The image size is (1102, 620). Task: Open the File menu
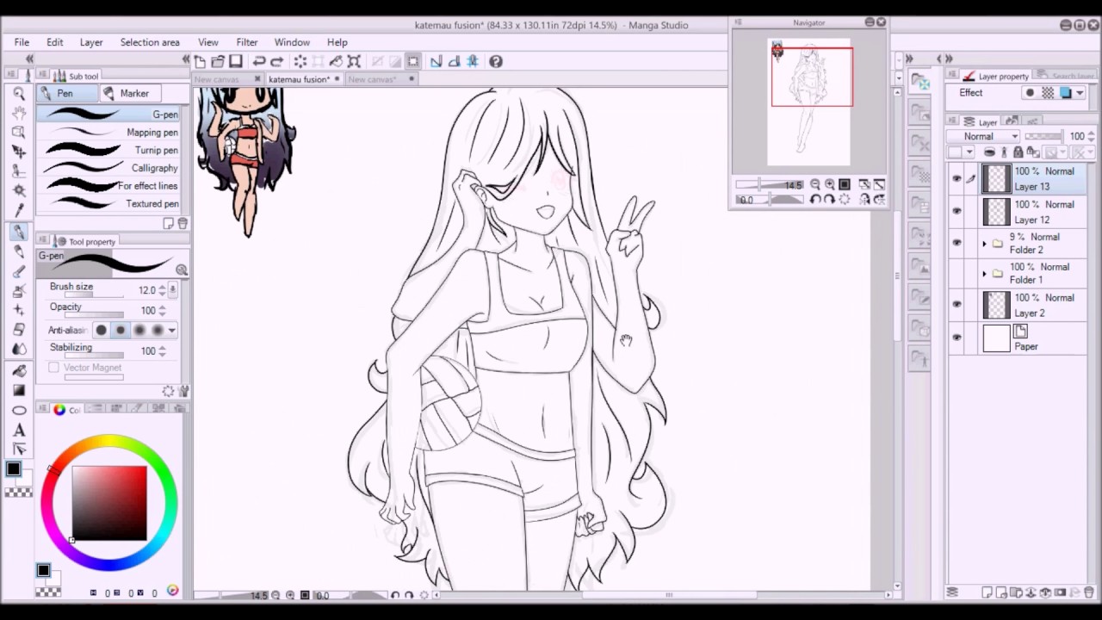22,42
